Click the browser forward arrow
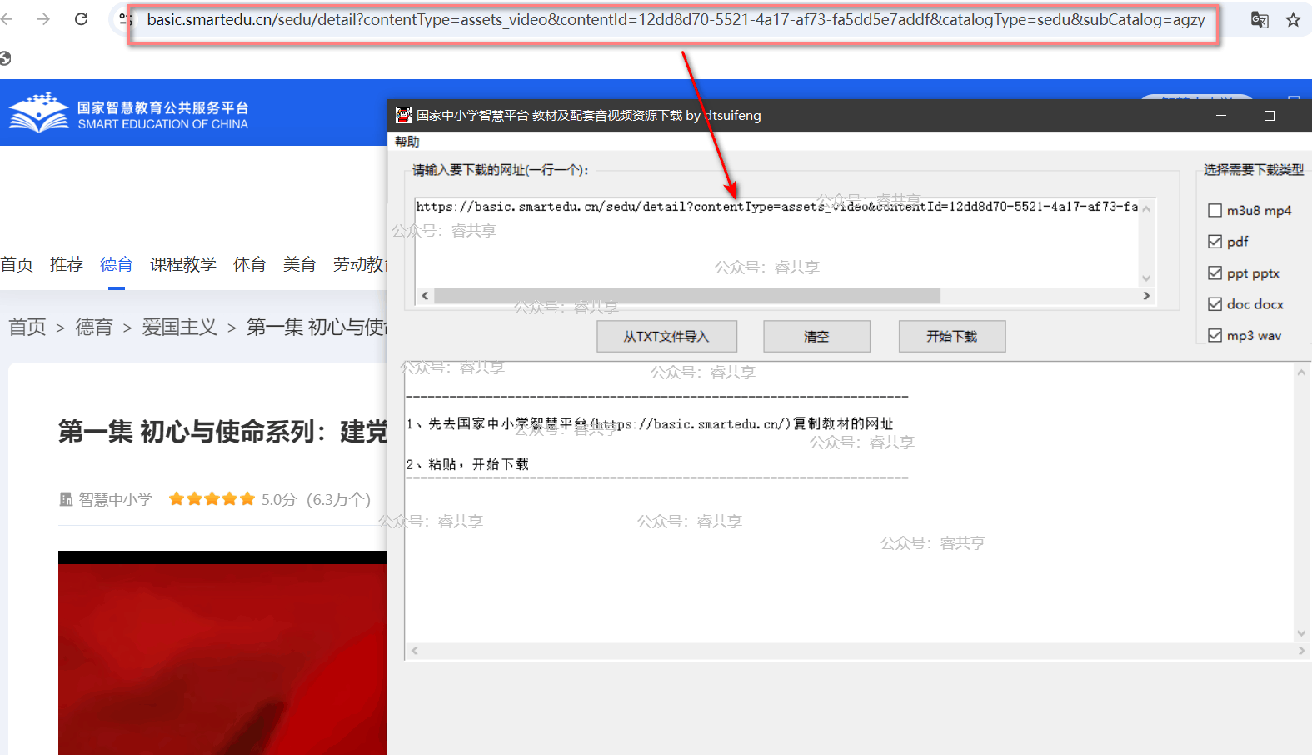The height and width of the screenshot is (755, 1312). (x=43, y=19)
